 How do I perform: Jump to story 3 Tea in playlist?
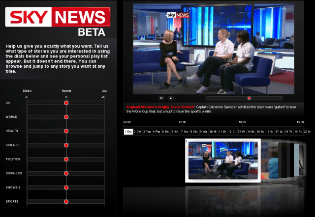[x=147, y=132]
